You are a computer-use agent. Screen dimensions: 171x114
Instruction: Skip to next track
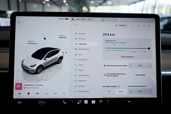pyautogui.click(x=37, y=93)
